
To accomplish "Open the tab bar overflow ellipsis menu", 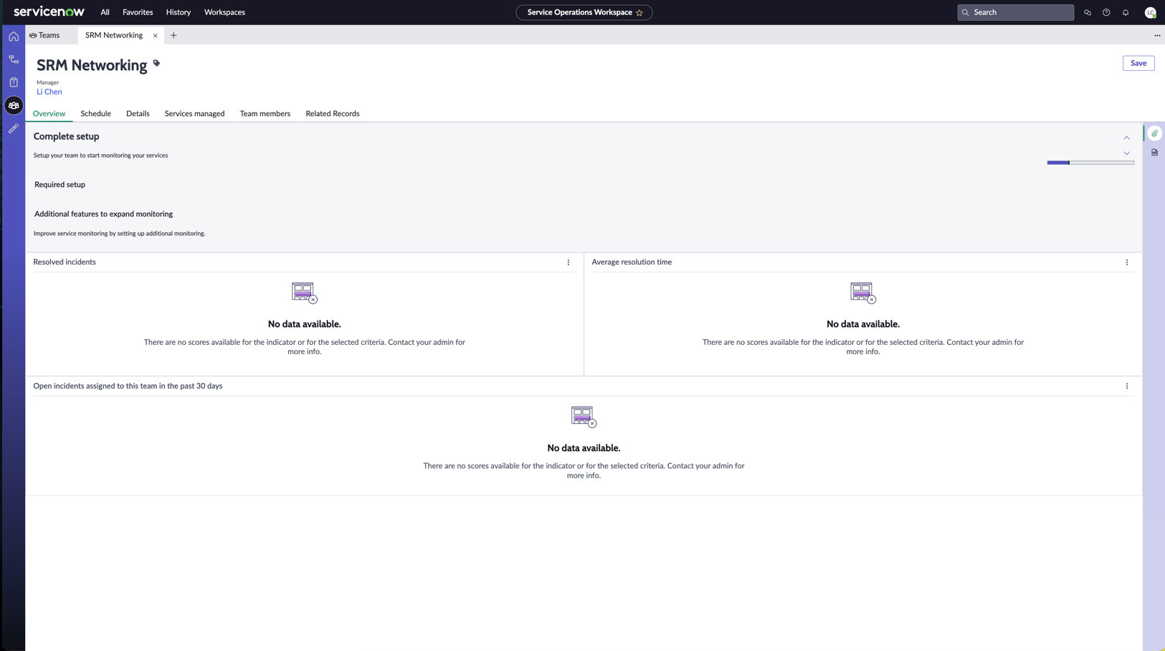I will (1157, 35).
